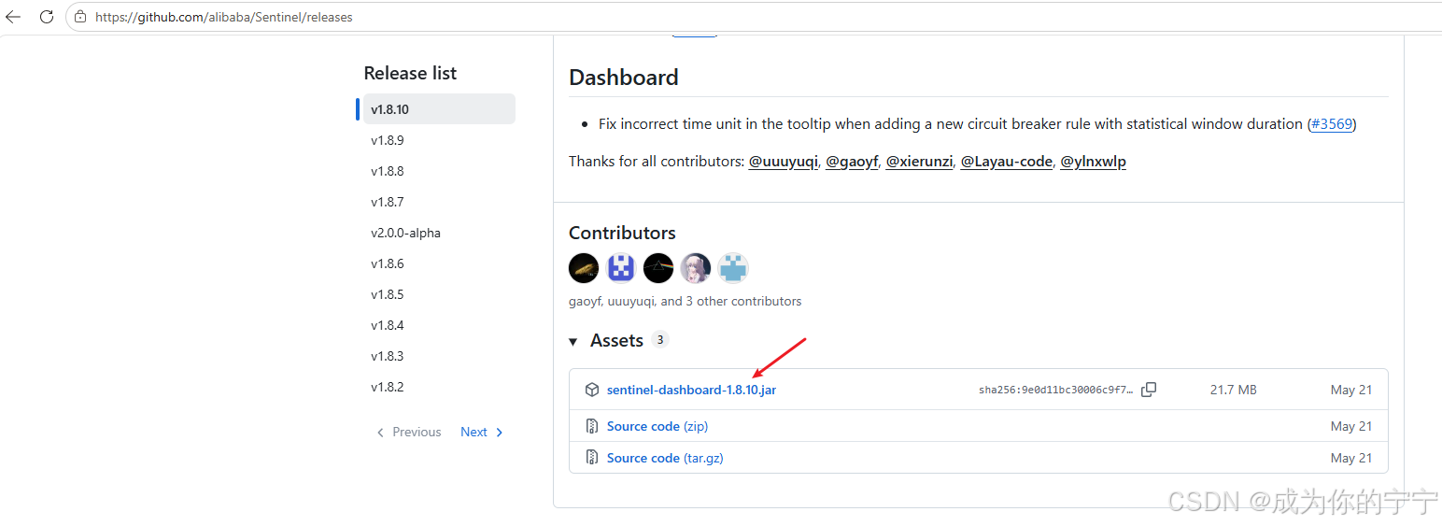The image size is (1442, 526).
Task: Click the zip file icon beside Source code (zip)
Action: 591,426
